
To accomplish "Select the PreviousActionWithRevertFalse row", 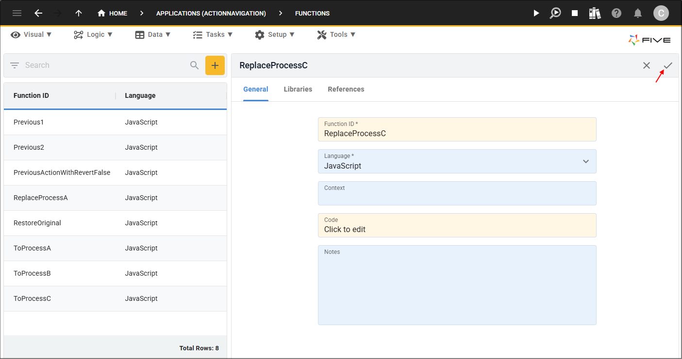I will coord(115,172).
